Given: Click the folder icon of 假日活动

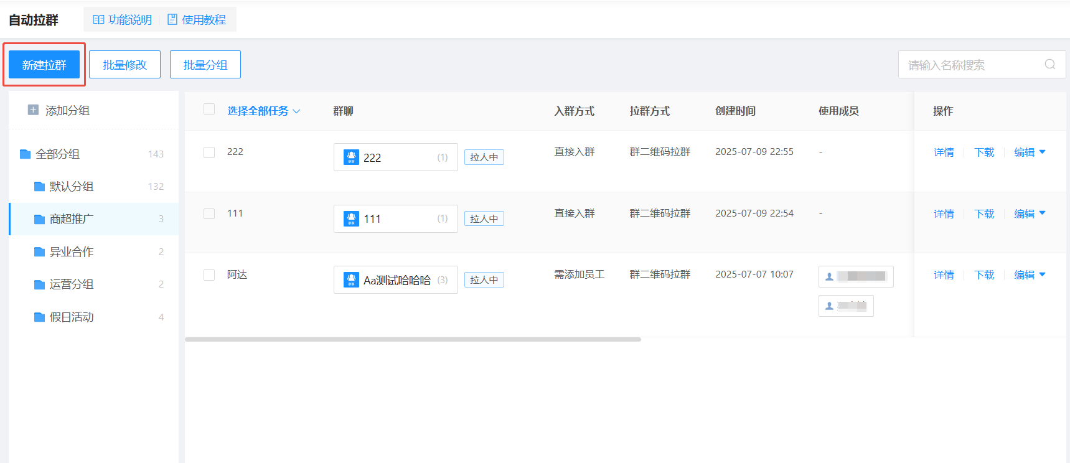Looking at the screenshot, I should (39, 317).
